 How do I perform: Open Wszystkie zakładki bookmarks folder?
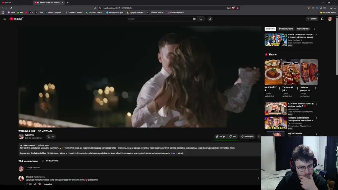[328, 12]
